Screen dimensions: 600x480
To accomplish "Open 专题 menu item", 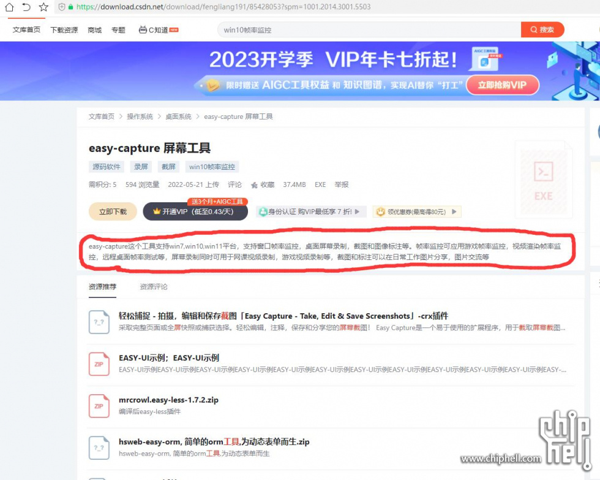I will tap(118, 30).
